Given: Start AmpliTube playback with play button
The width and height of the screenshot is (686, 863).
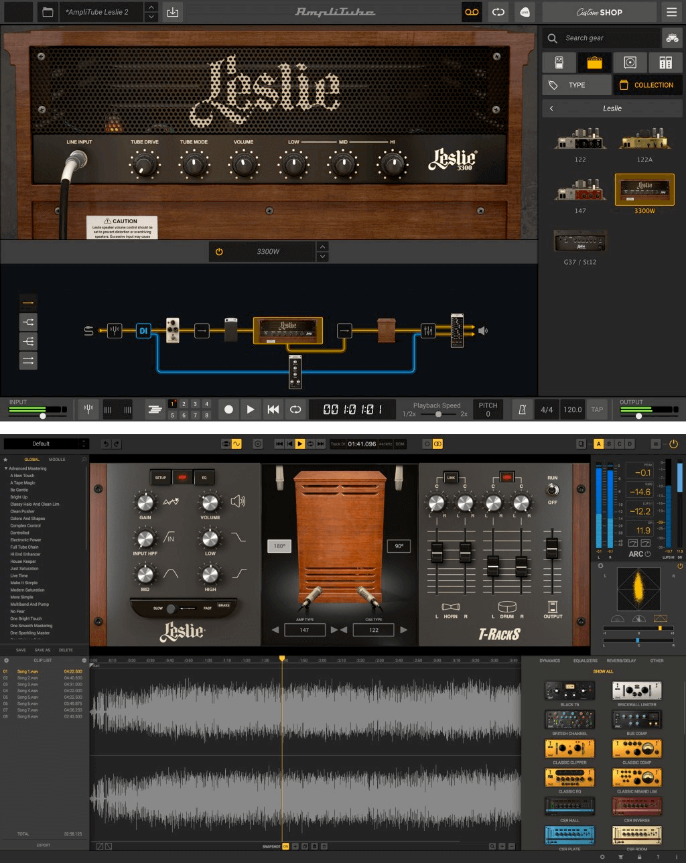Looking at the screenshot, I should click(251, 409).
